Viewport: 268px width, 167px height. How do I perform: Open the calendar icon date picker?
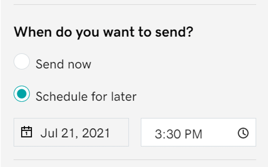pyautogui.click(x=27, y=132)
